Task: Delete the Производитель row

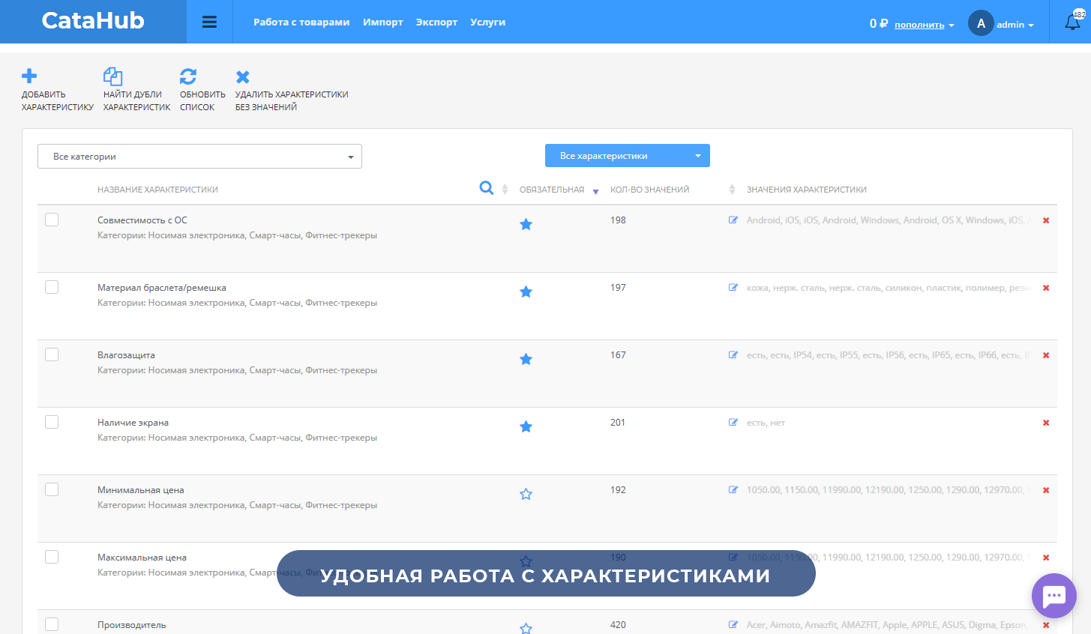Action: pos(1046,625)
